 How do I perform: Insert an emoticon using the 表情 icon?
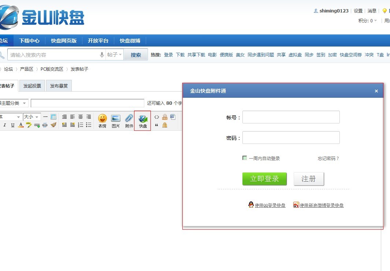[102, 120]
